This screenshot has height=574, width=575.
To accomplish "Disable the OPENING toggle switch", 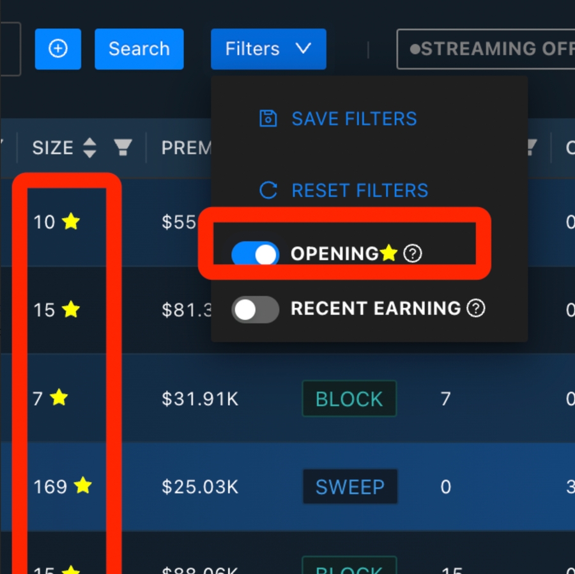I will [x=256, y=254].
